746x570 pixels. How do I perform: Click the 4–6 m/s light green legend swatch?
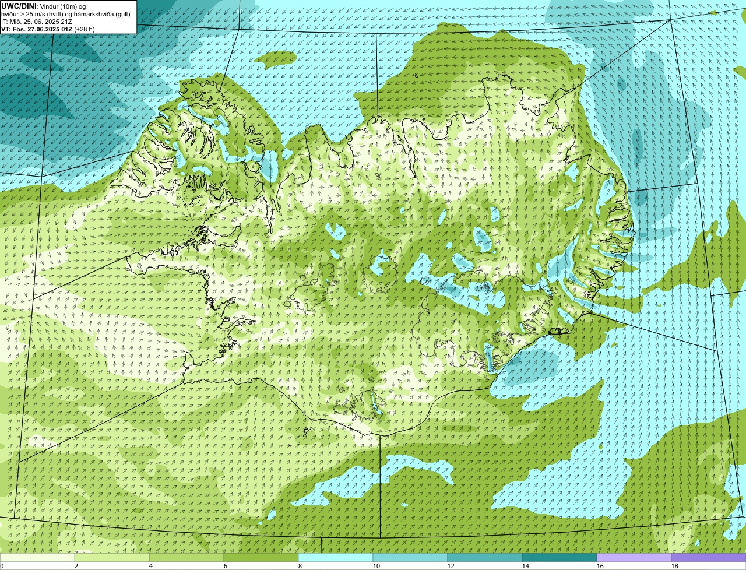point(186,558)
